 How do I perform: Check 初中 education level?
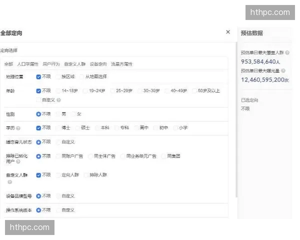pyautogui.click(x=156, y=128)
